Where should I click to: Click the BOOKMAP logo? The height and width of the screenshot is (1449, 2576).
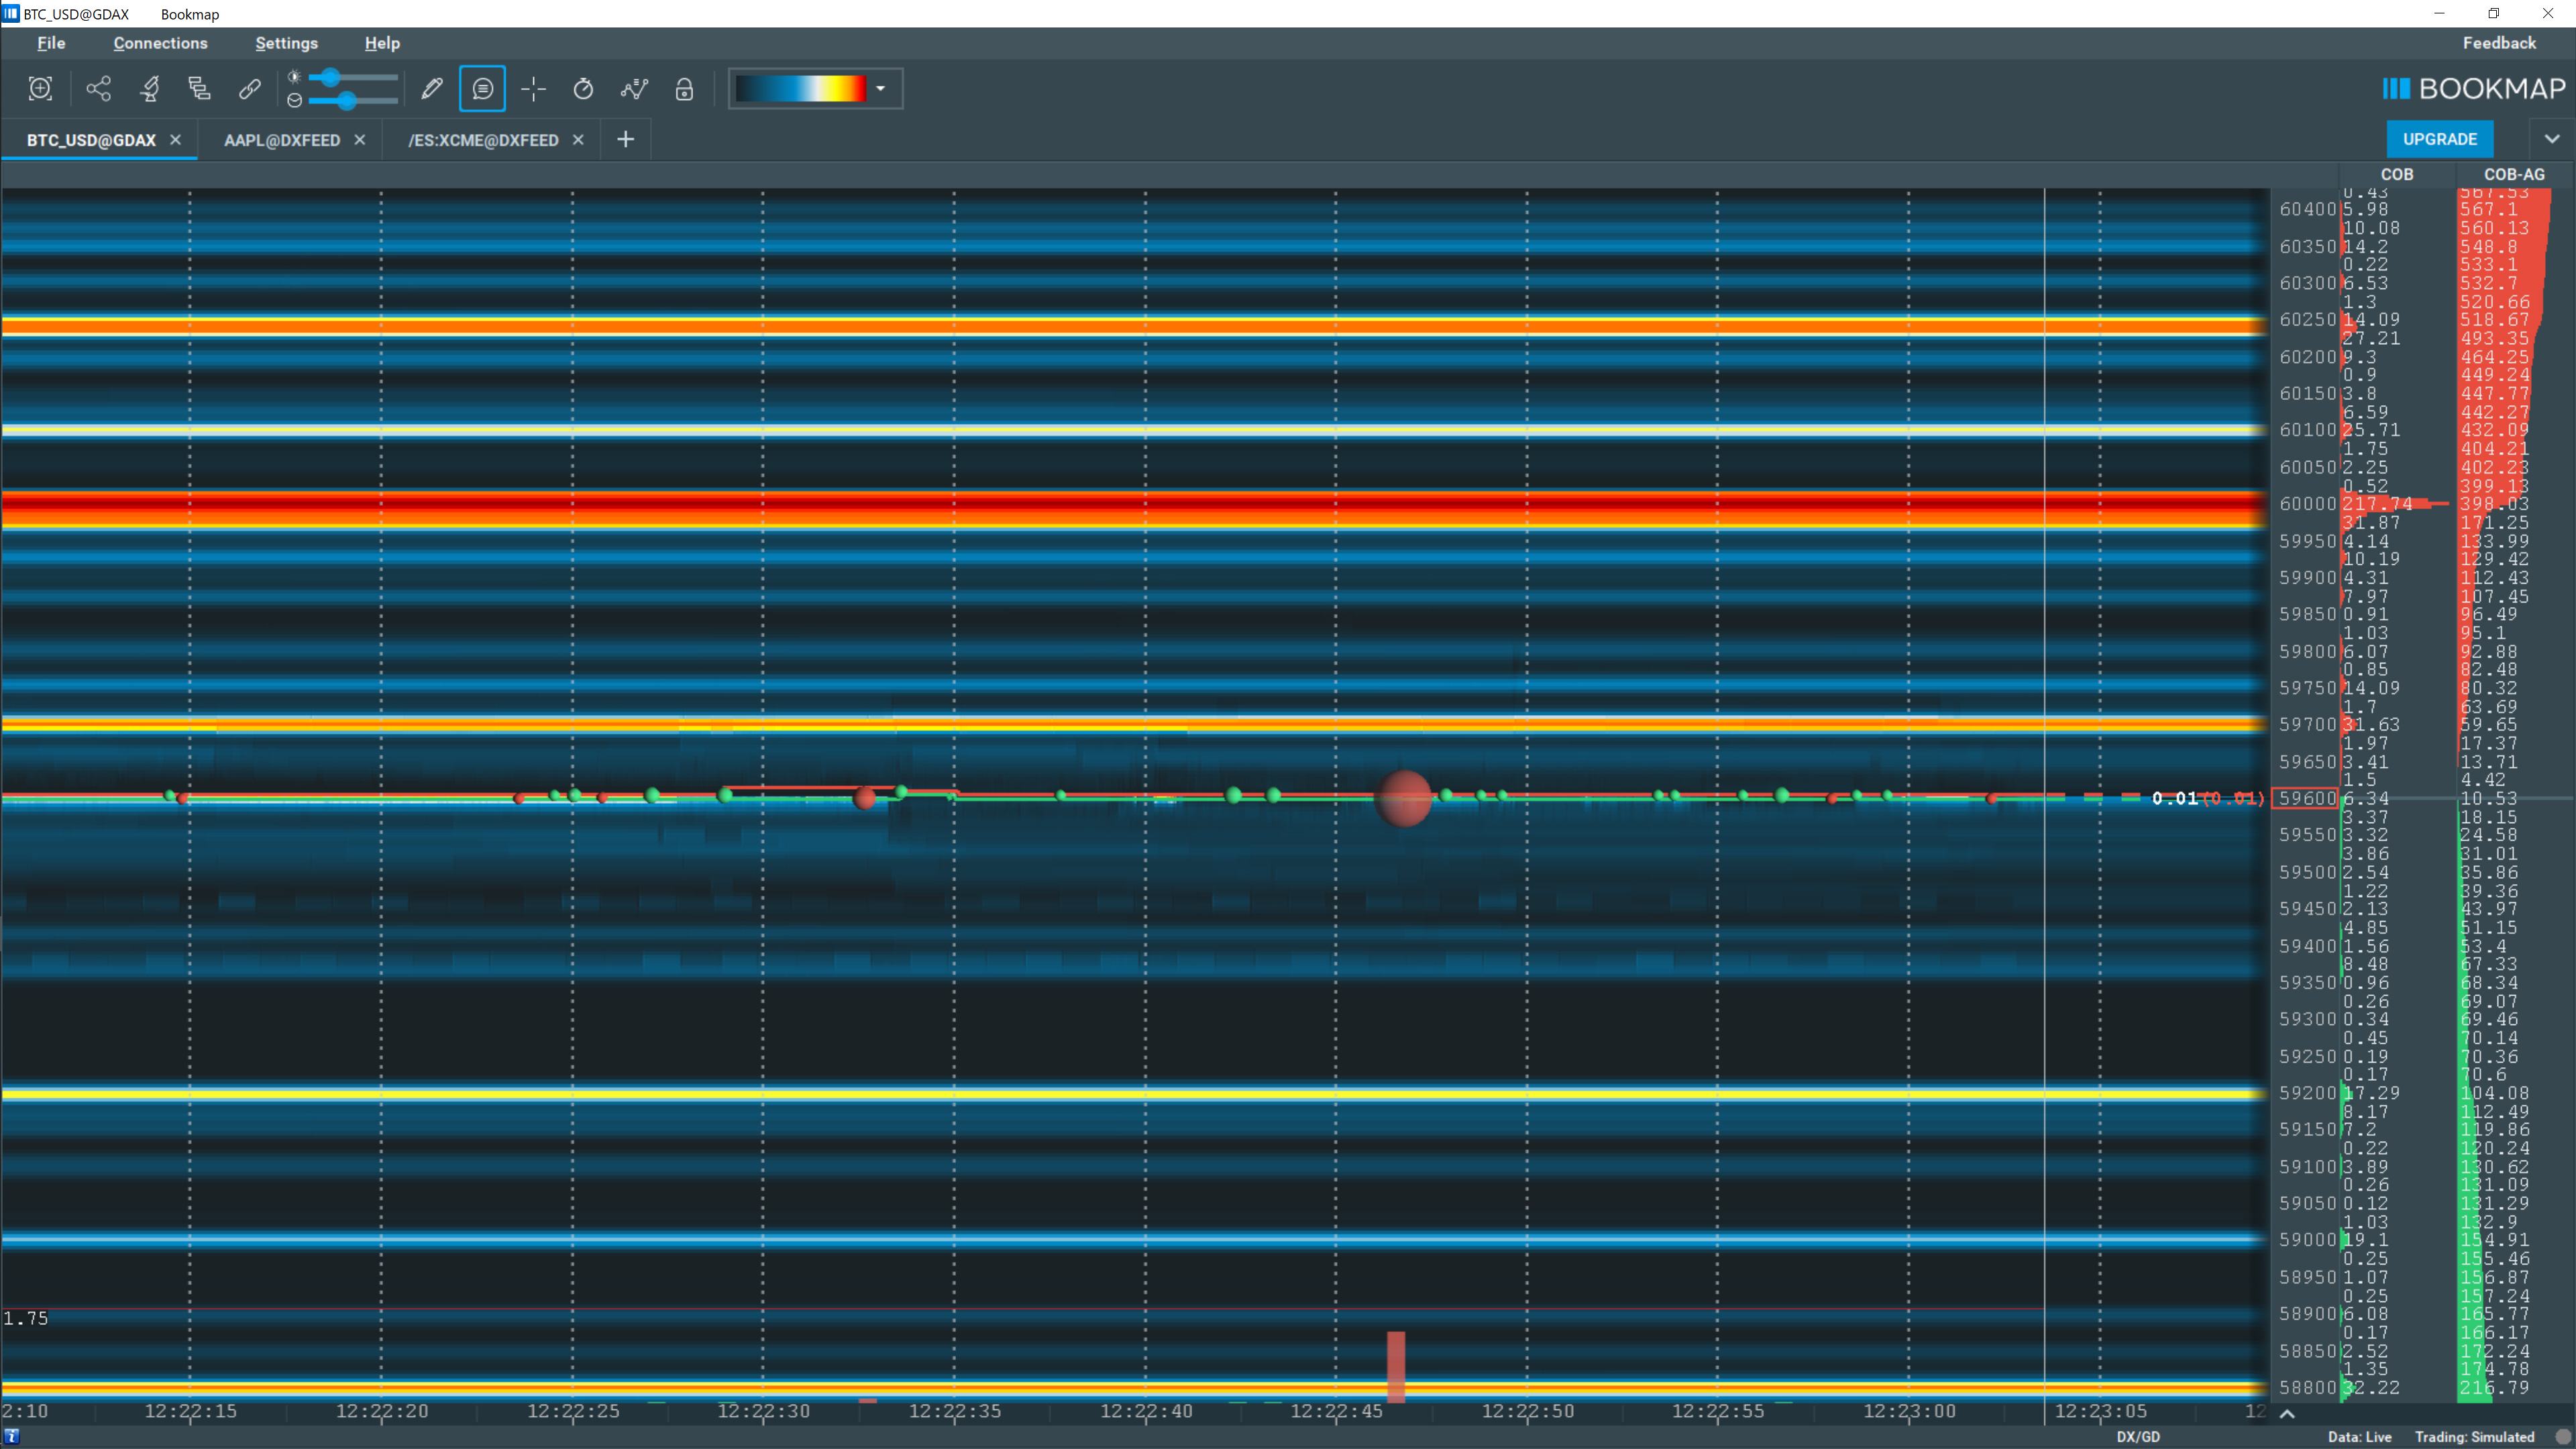[2474, 89]
